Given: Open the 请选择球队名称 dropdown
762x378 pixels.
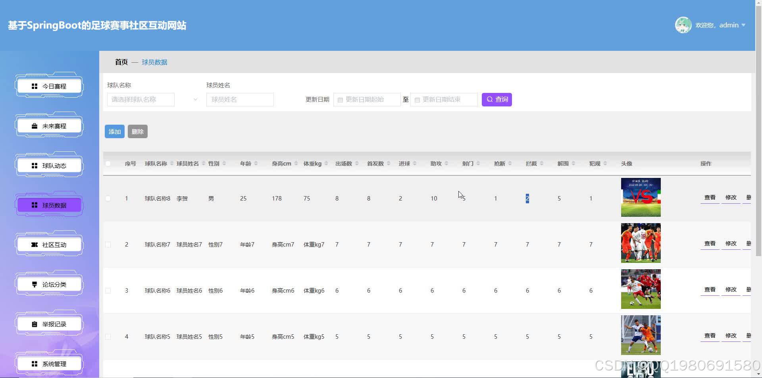Looking at the screenshot, I should pyautogui.click(x=141, y=100).
